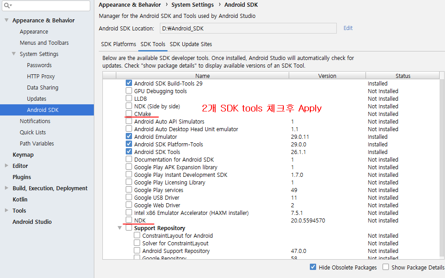
Task: Click the Android SDK Location field
Action: [248, 28]
